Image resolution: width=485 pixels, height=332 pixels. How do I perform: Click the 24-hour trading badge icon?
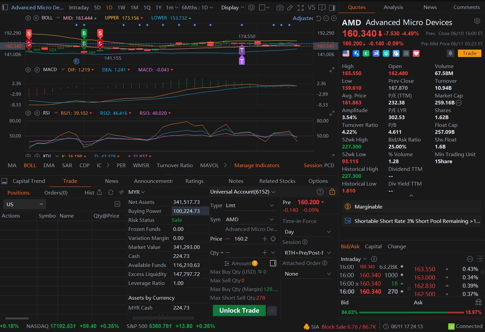point(376,53)
